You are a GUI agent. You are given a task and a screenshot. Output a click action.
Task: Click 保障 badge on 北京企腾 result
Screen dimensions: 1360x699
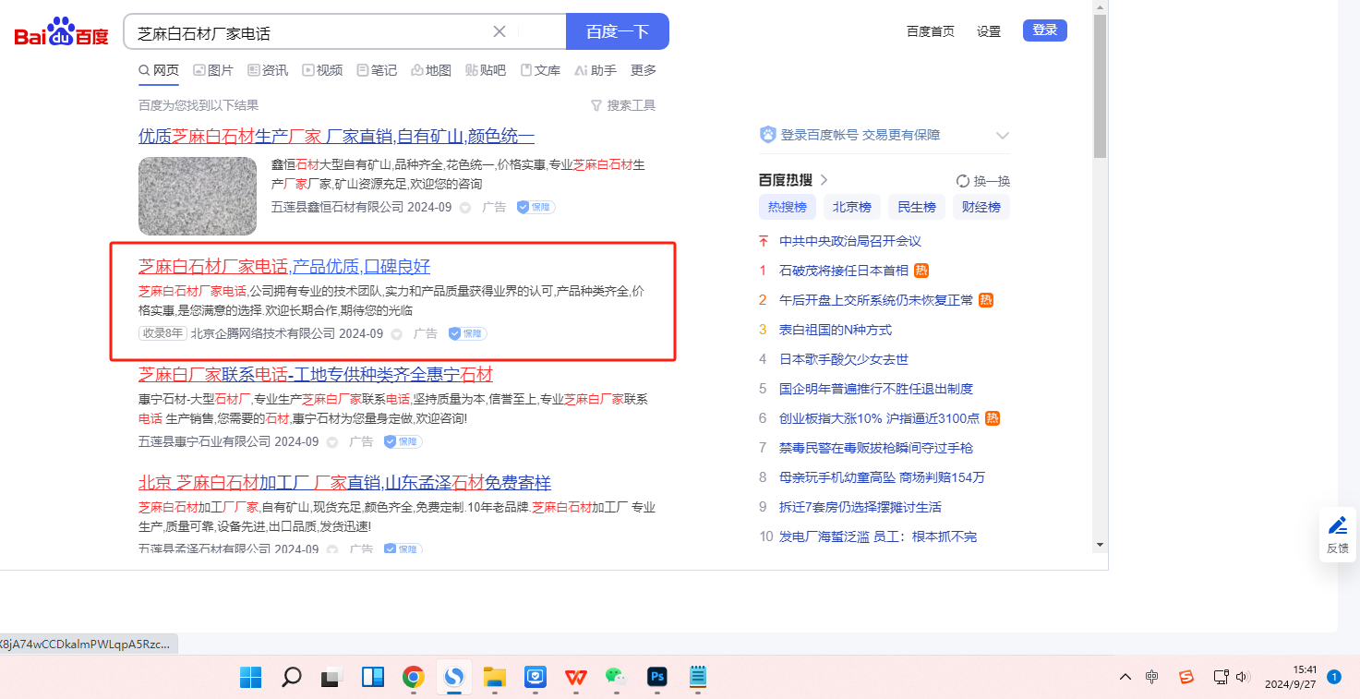point(467,333)
